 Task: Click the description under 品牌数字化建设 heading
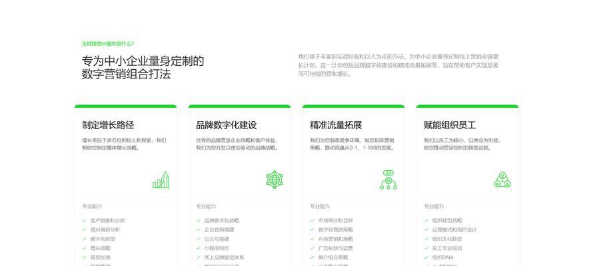(237, 144)
